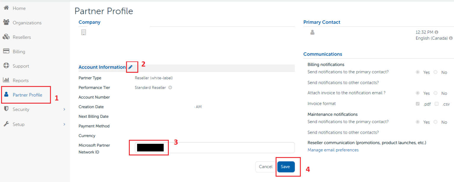
Task: Click the Support lifebuoy icon
Action: pos(6,66)
